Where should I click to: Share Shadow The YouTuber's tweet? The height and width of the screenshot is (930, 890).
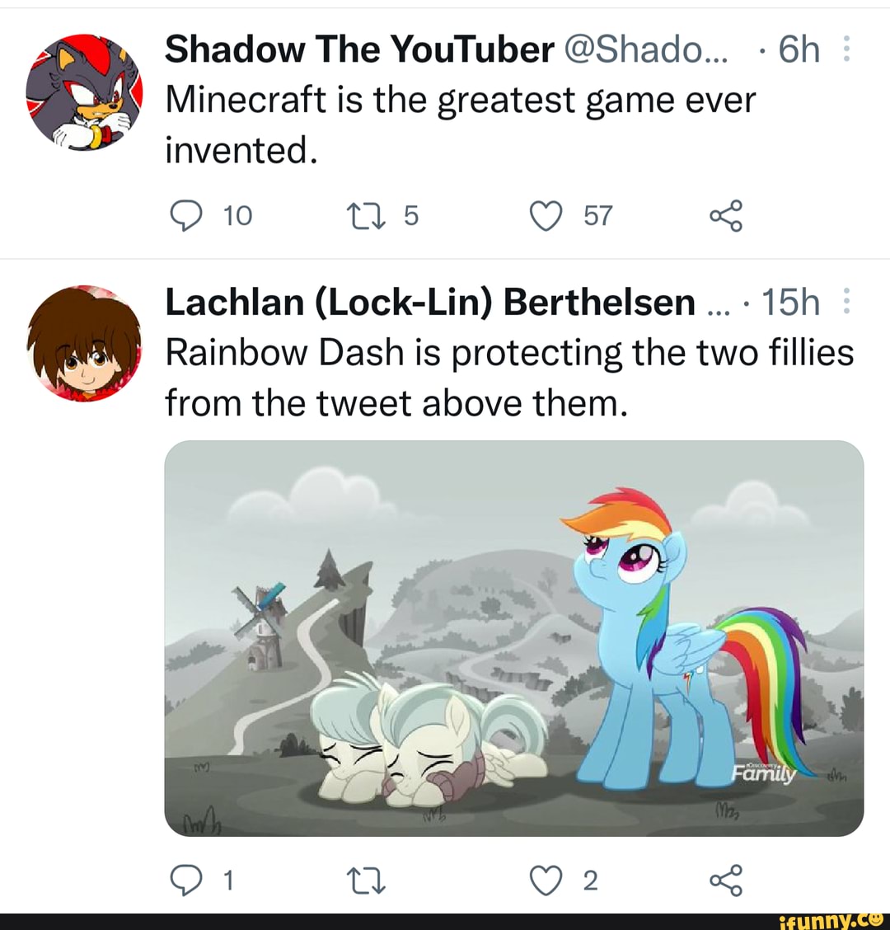[725, 216]
